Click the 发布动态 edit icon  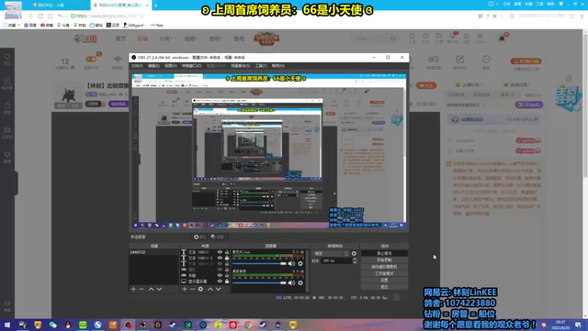(460, 60)
